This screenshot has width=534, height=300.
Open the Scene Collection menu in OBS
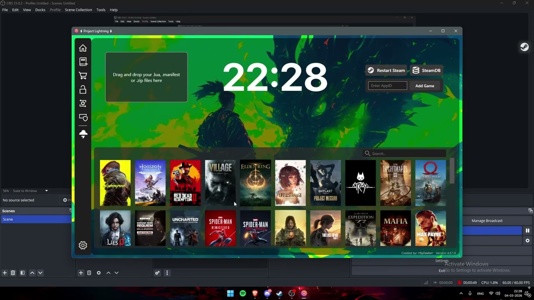point(78,10)
